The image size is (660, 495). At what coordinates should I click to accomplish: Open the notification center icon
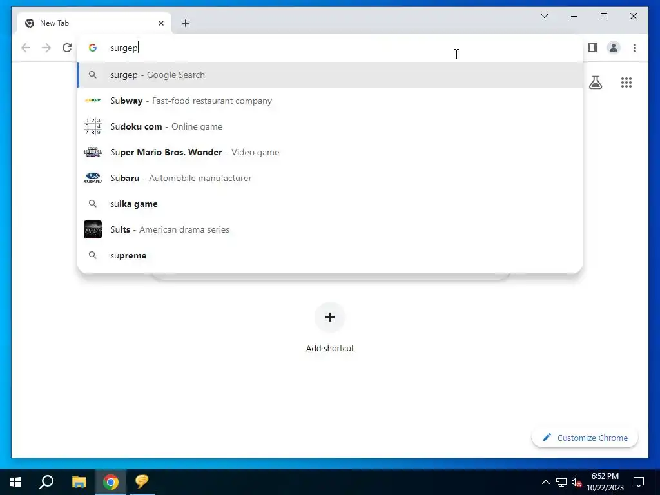(639, 482)
